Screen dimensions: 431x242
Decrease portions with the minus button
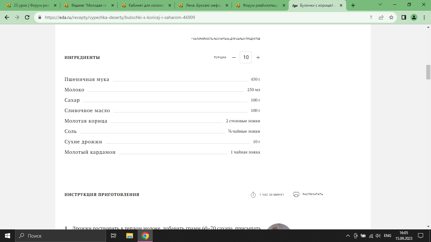(x=234, y=57)
